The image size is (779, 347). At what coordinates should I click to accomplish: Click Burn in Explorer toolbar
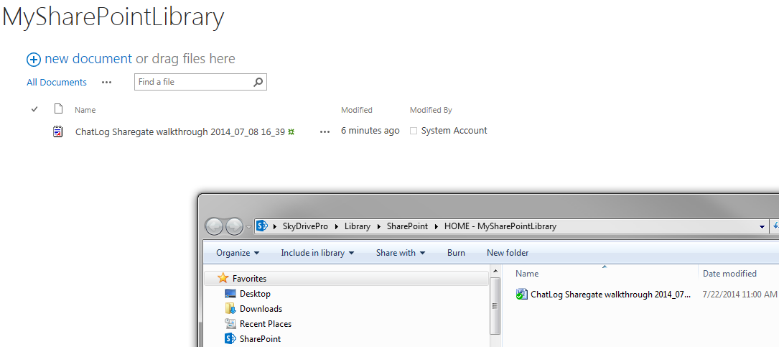tap(456, 253)
